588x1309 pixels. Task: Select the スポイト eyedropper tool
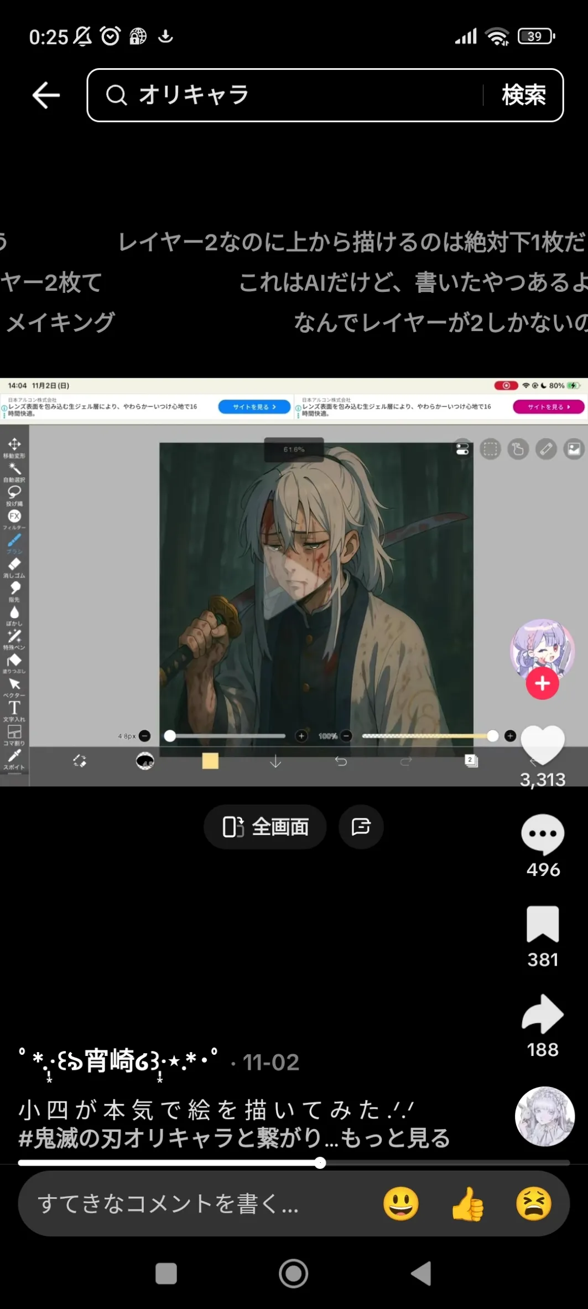pyautogui.click(x=14, y=759)
